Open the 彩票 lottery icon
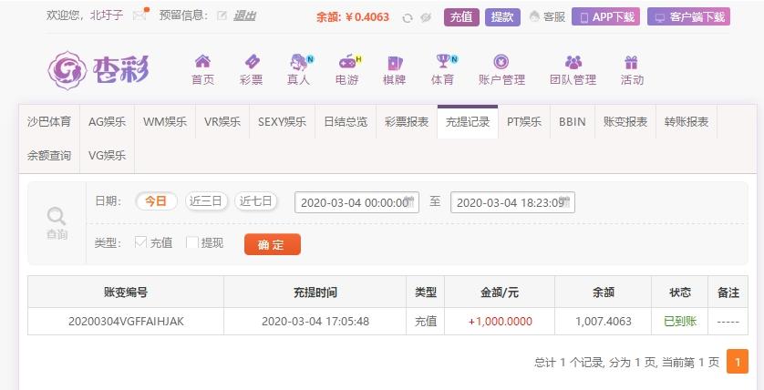The width and height of the screenshot is (764, 390). click(x=252, y=62)
